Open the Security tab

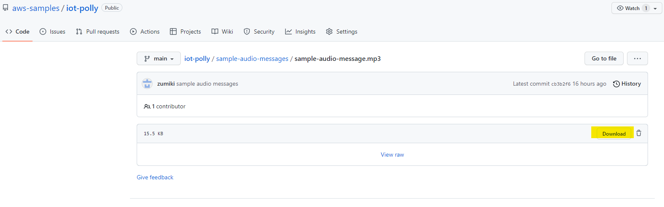pos(259,31)
